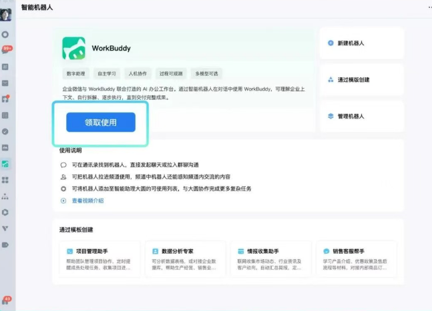Click the 过程可观测 tag
432x311 pixels.
171,74
